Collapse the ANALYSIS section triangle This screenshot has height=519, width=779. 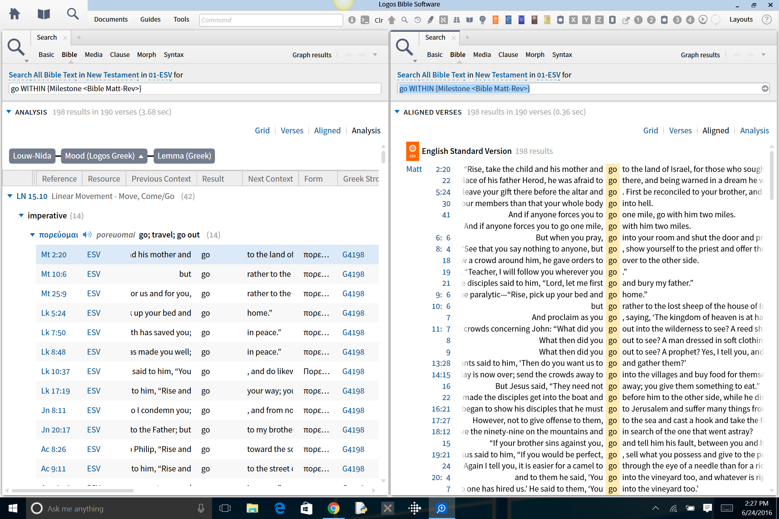coord(9,112)
